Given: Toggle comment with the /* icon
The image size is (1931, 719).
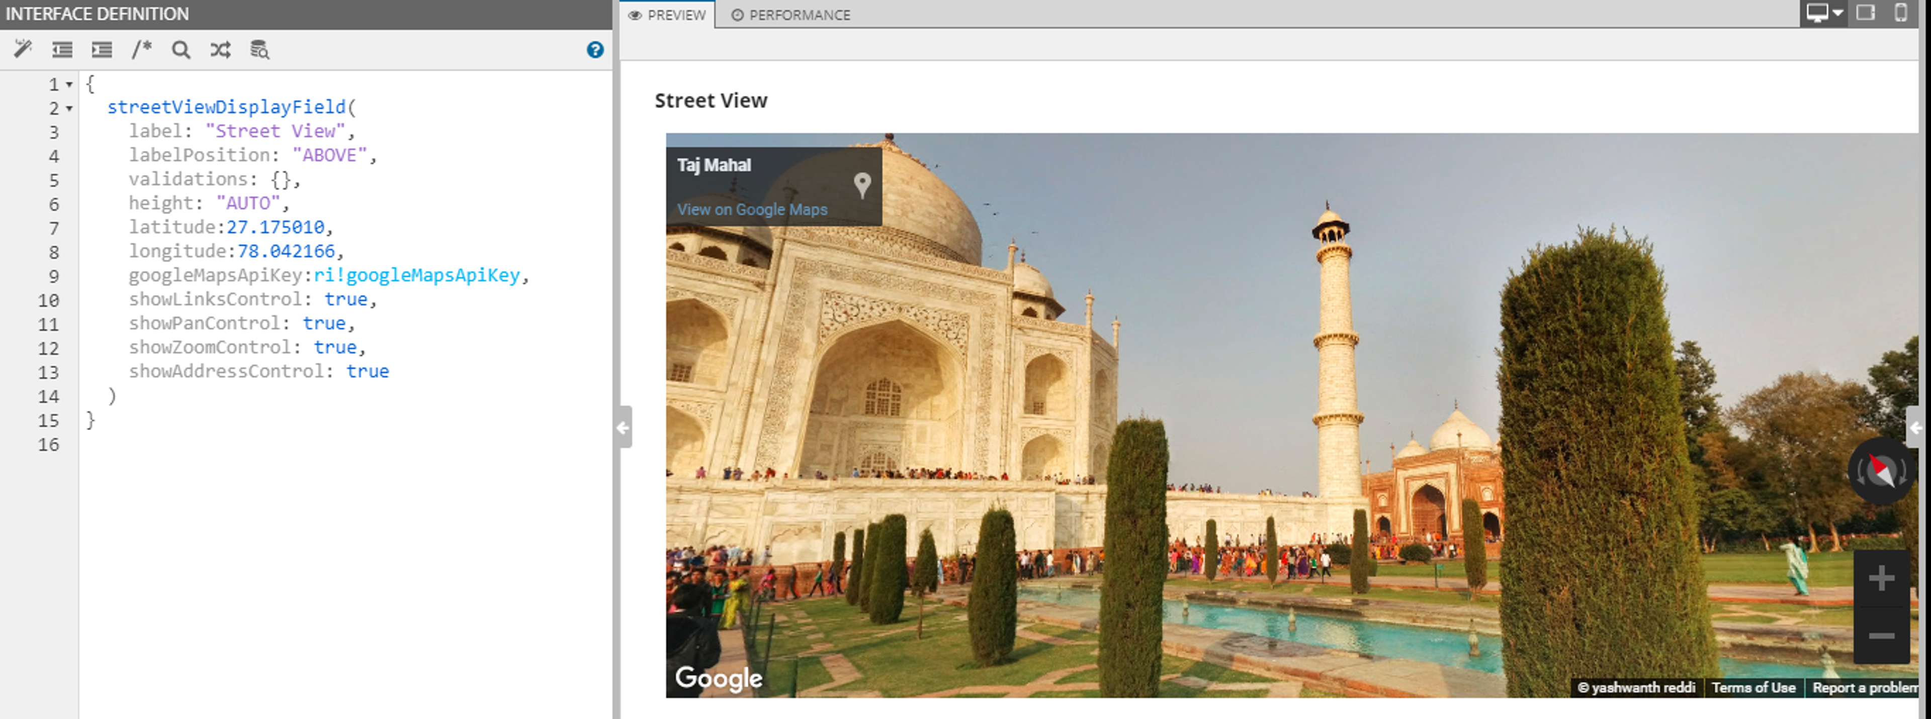Looking at the screenshot, I should [141, 49].
